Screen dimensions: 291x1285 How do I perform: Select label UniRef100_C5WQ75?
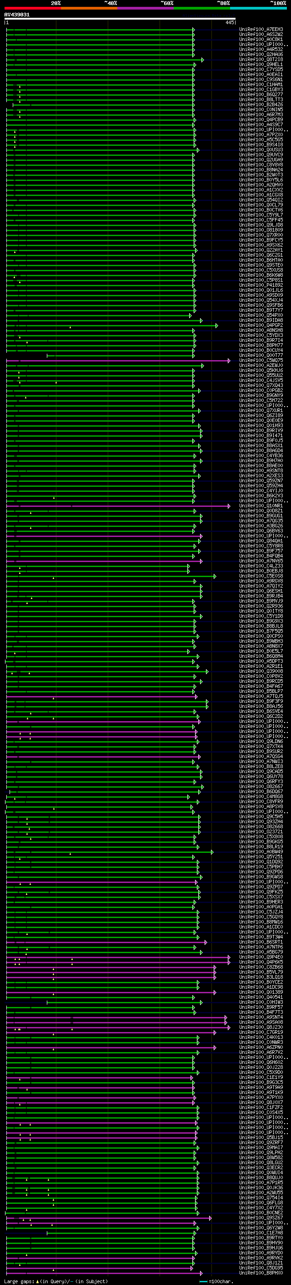(x=261, y=360)
